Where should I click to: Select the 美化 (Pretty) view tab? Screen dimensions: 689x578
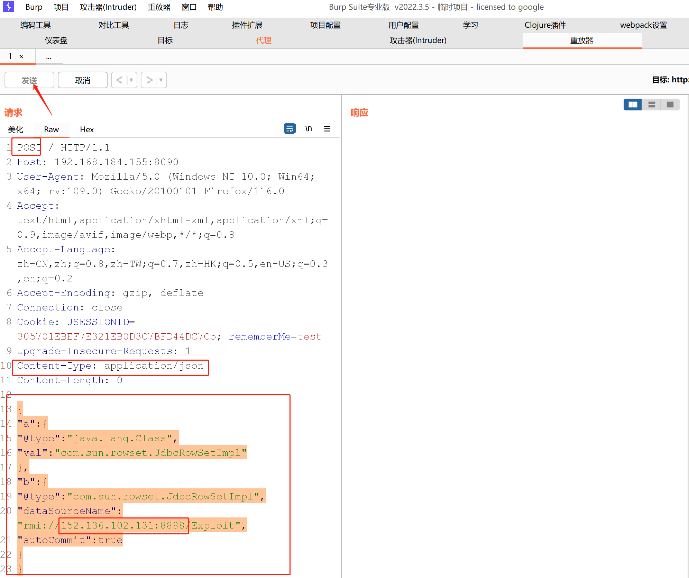16,129
